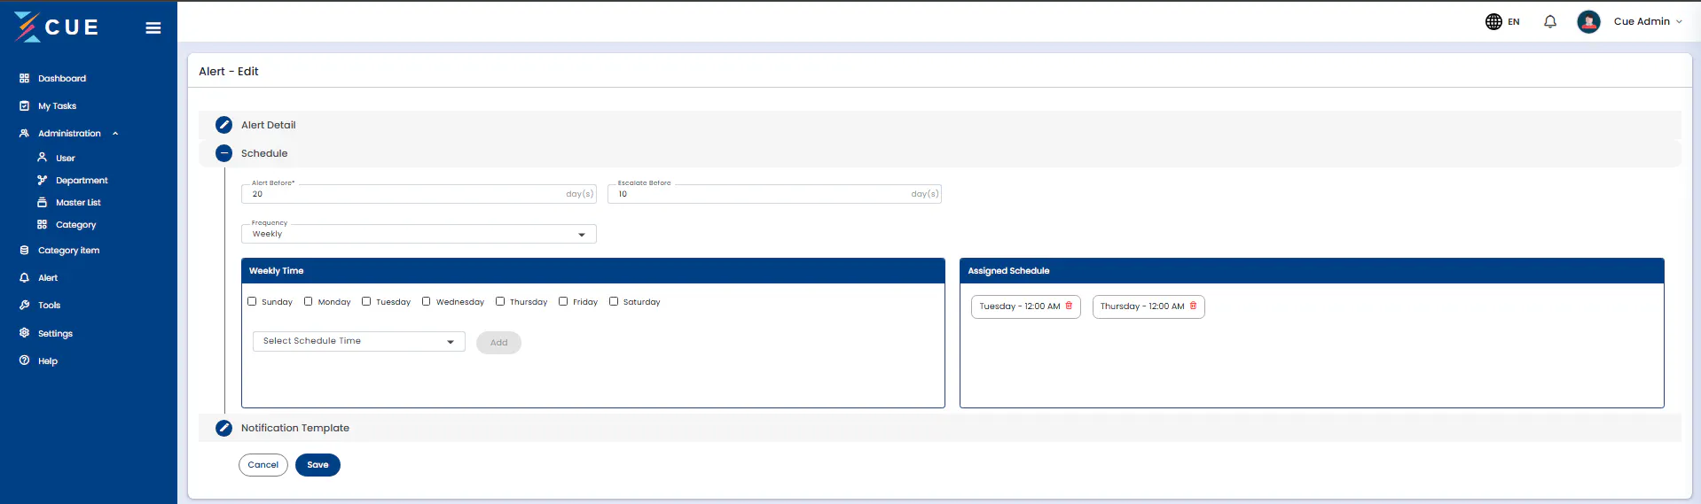Open Master List menu item

[x=78, y=203]
